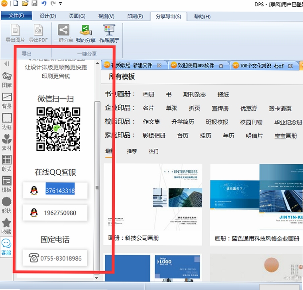
Task: Open the 帮助(H) ribbon tab
Action: coord(202,17)
